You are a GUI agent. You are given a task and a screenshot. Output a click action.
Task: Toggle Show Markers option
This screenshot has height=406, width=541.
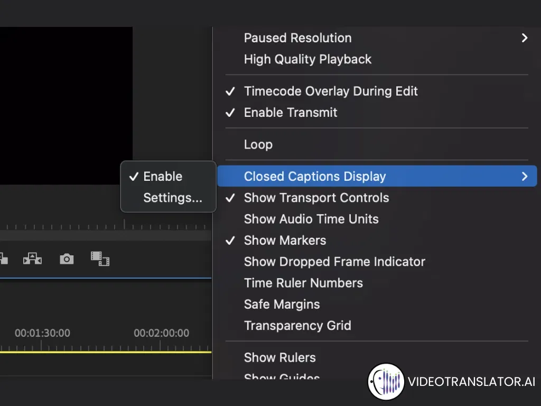[377, 241]
